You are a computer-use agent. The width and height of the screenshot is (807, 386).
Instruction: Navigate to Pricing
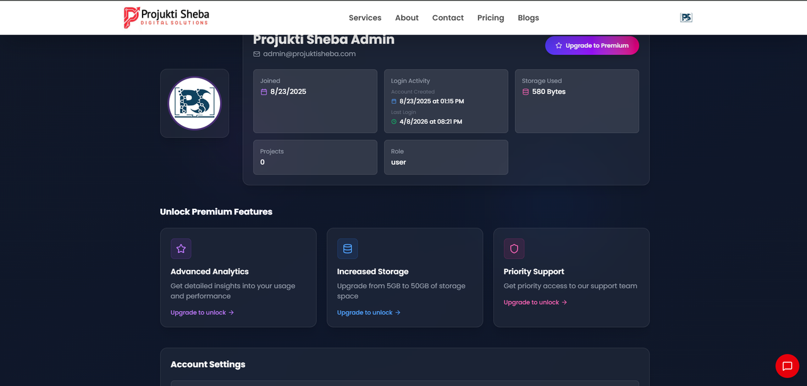491,18
